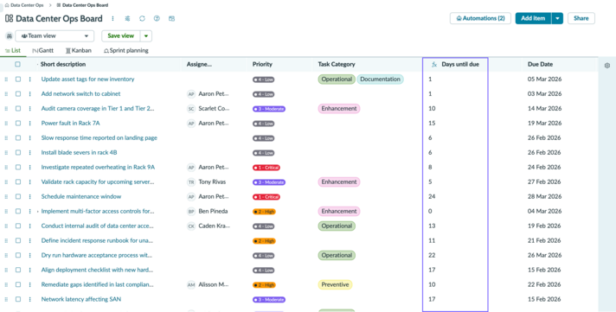Click Tony Rivas TR avatar icon
This screenshot has width=616, height=312.
pyautogui.click(x=191, y=182)
